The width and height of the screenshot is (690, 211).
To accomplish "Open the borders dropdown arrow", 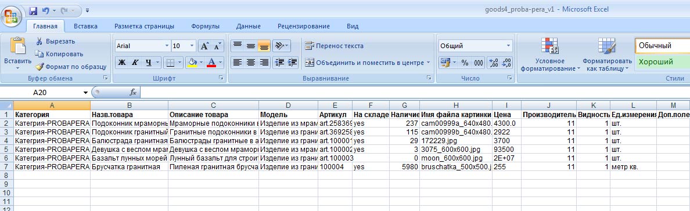I will click(180, 63).
